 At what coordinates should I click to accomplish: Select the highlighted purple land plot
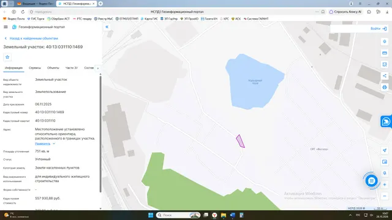click(x=240, y=141)
